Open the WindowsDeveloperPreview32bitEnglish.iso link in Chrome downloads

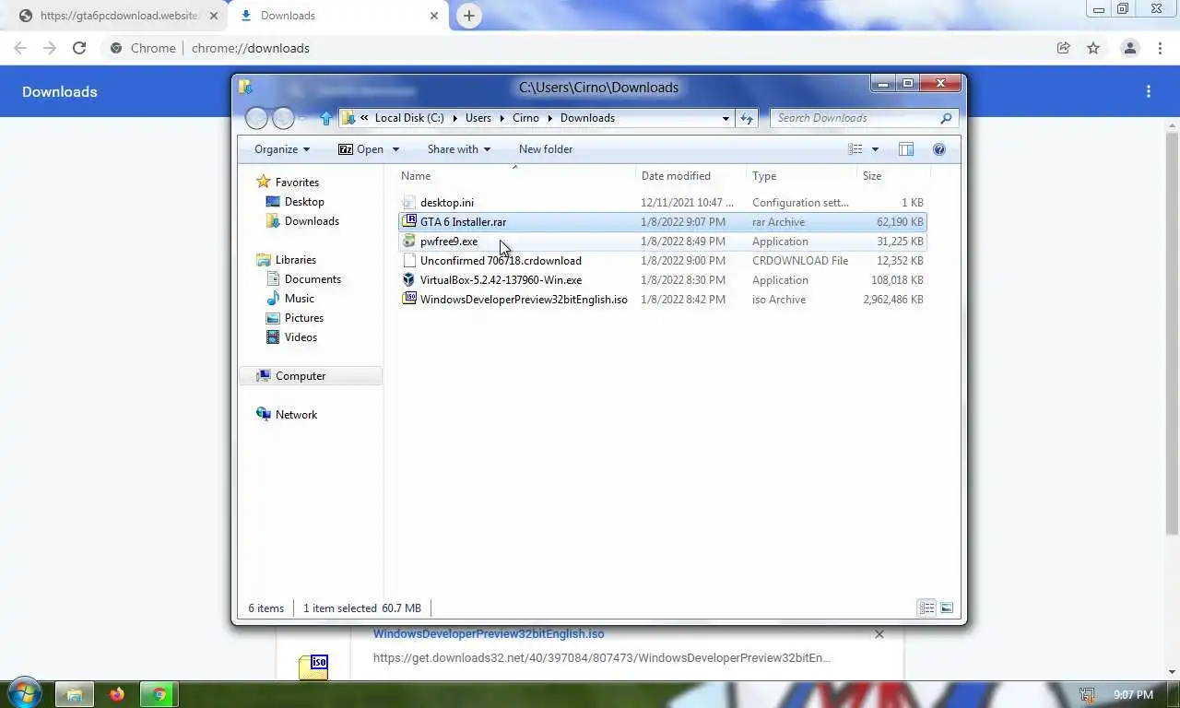coord(489,634)
